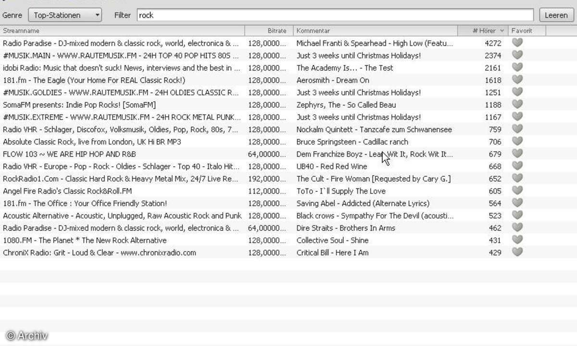Click comment Zephyrs, The - So Called Beau
This screenshot has height=346, width=577.
pos(345,105)
